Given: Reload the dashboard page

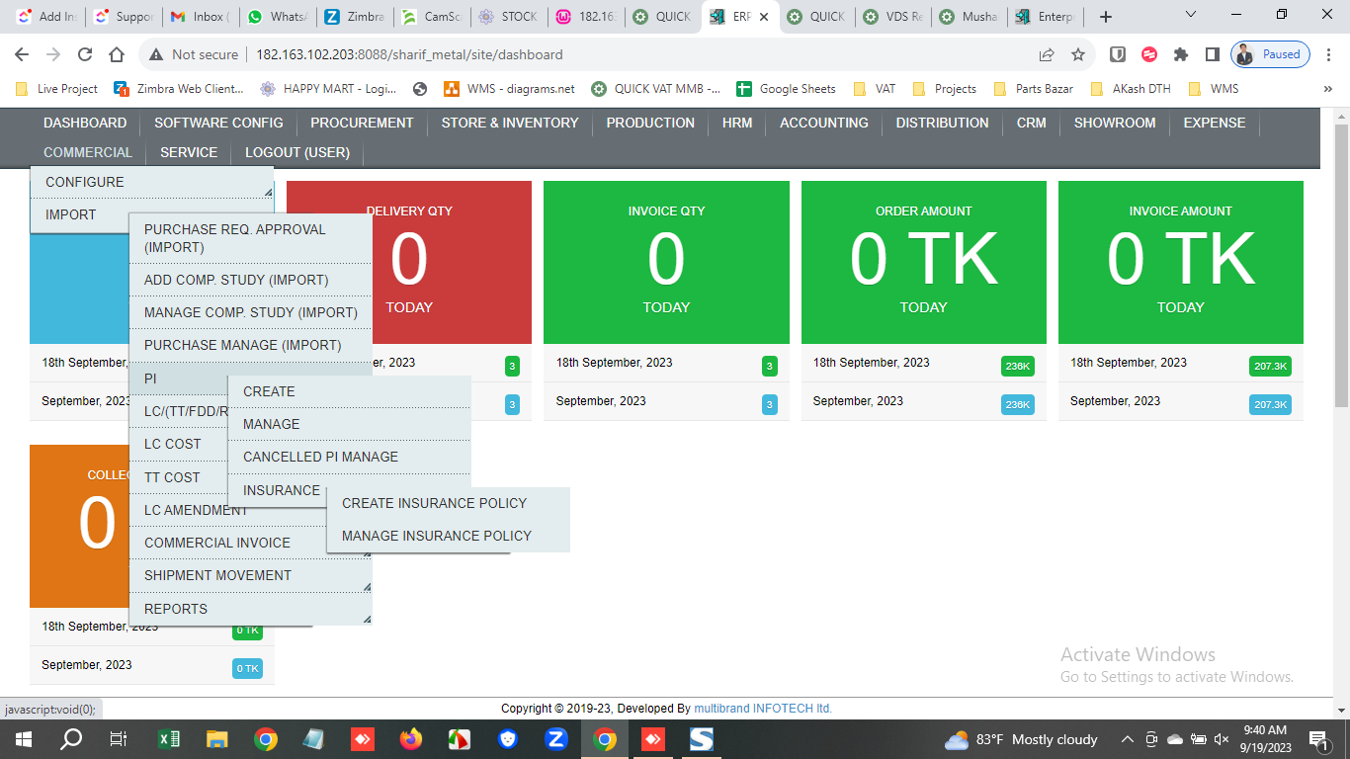Looking at the screenshot, I should coord(85,54).
